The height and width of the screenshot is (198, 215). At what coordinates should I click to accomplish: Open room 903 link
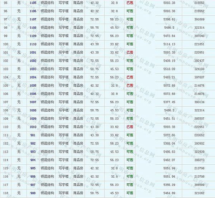(x=33, y=151)
